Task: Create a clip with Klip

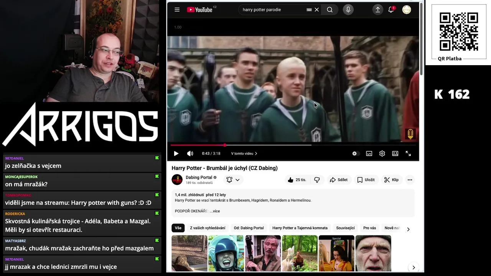Action: tap(391, 180)
